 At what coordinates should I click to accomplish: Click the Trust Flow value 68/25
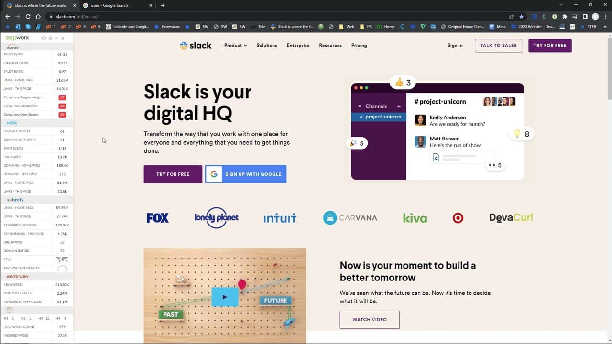(x=62, y=54)
